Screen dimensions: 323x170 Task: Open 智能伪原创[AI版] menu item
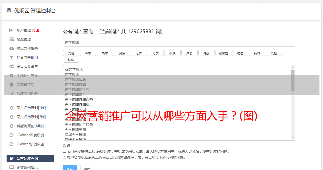point(30,126)
